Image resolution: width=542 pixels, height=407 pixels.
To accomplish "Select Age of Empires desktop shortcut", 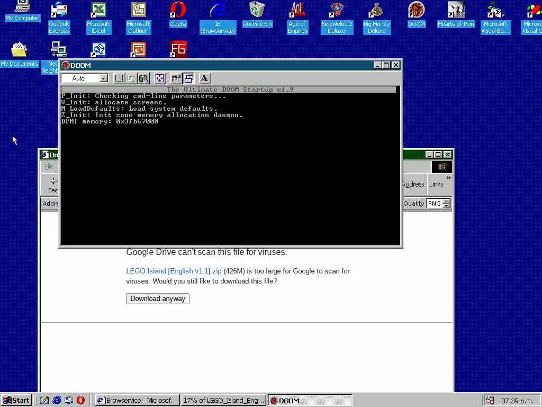I will coord(297,17).
